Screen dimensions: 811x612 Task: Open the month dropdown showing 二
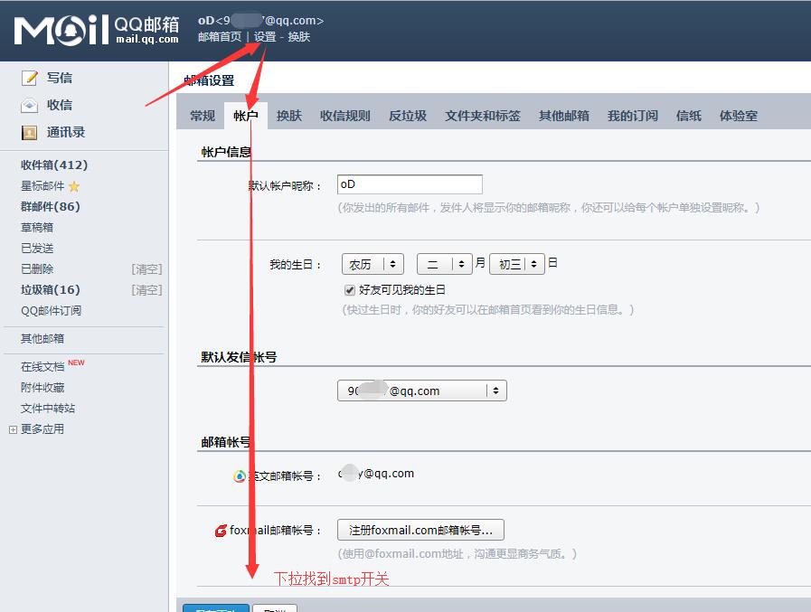pyautogui.click(x=444, y=263)
